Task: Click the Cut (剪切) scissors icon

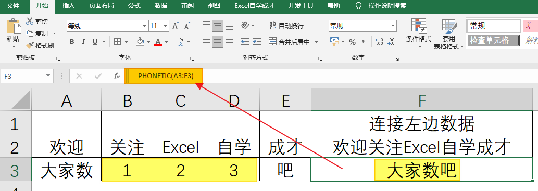Action: tap(30, 22)
